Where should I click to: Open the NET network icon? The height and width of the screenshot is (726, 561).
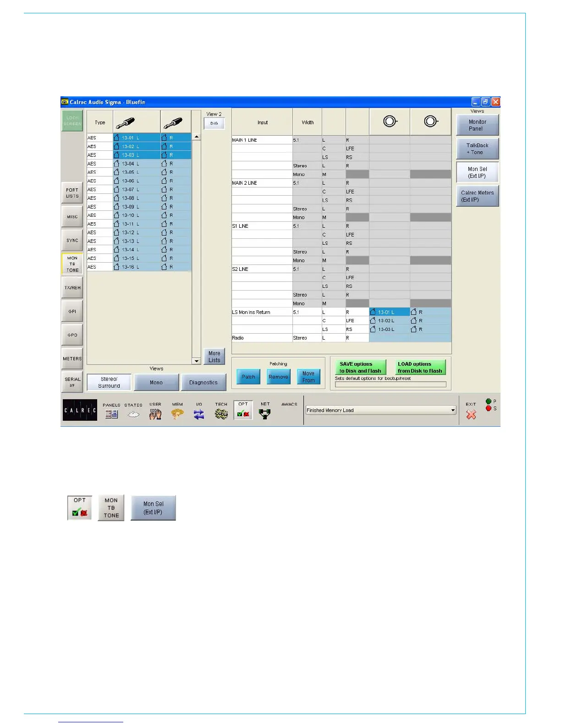click(x=265, y=411)
